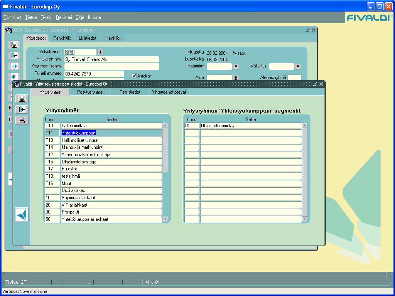Click scroll-down arrow of Yritysryhmät list
This screenshot has width=395, height=296.
[x=165, y=219]
